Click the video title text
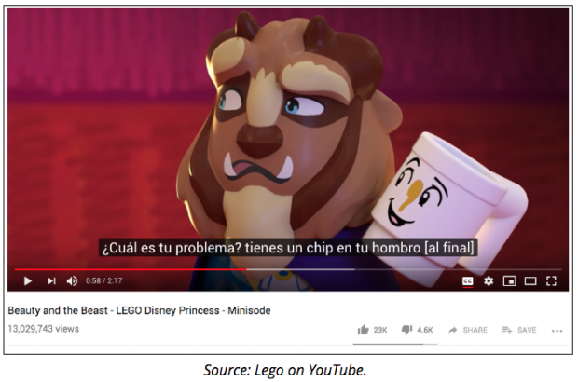This screenshot has width=578, height=382. click(x=139, y=310)
